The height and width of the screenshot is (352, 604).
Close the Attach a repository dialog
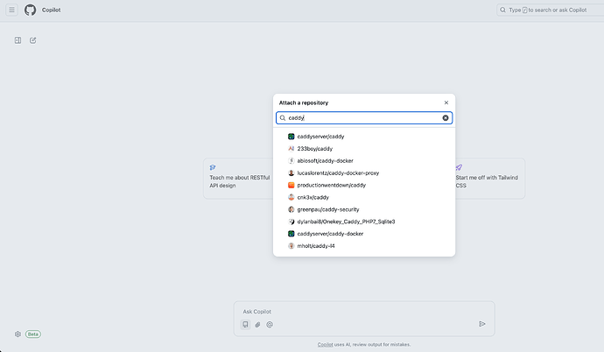pos(446,102)
